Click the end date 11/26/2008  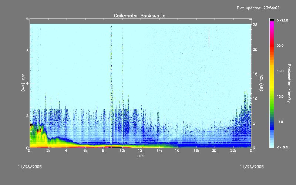252,167
